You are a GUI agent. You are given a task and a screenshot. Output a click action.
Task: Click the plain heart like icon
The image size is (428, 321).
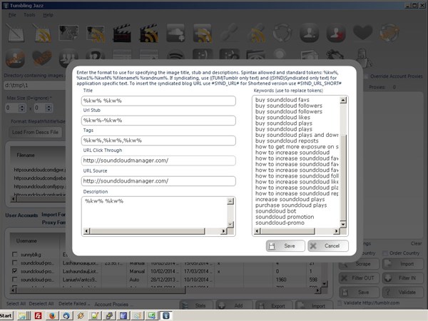tap(363, 33)
